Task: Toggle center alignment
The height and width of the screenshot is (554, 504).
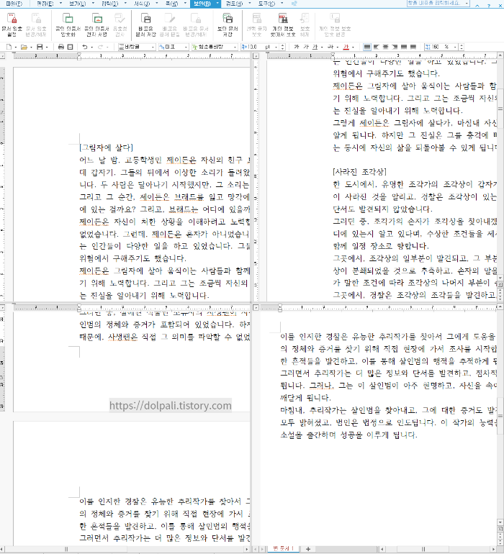Action: (x=385, y=47)
